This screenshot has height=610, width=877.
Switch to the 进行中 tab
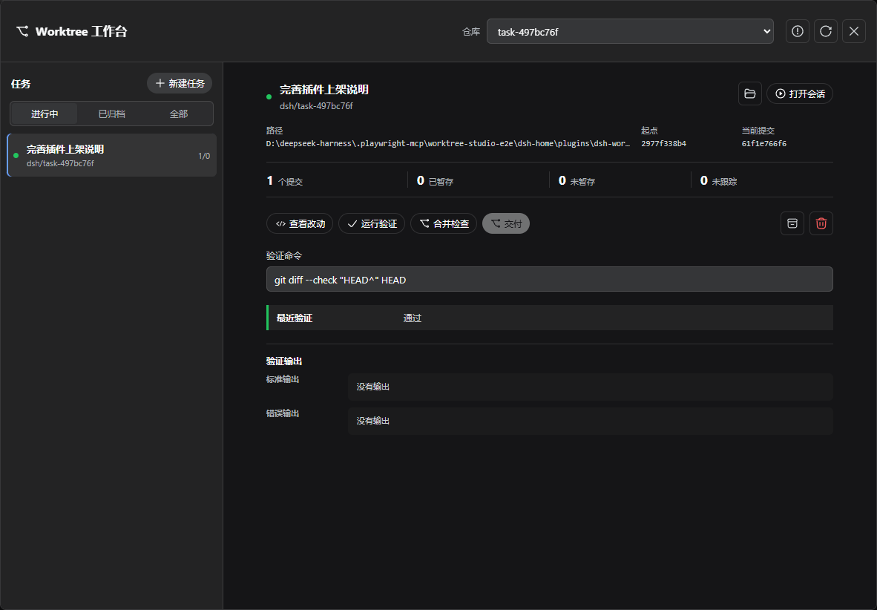[45, 114]
